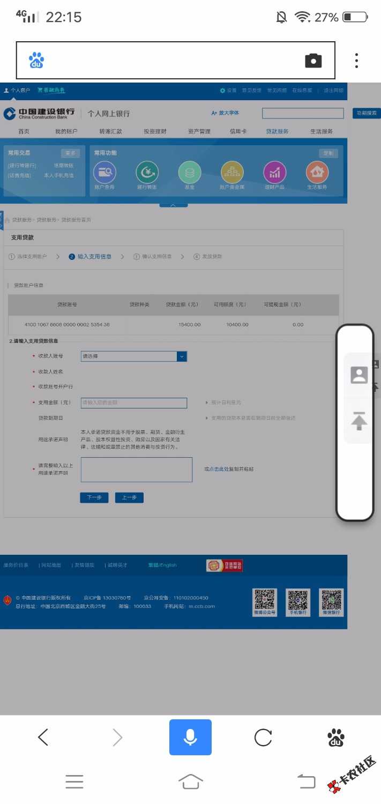The width and height of the screenshot is (381, 804).
Task: Open 善融商务 shopping cart link
Action: (51, 90)
